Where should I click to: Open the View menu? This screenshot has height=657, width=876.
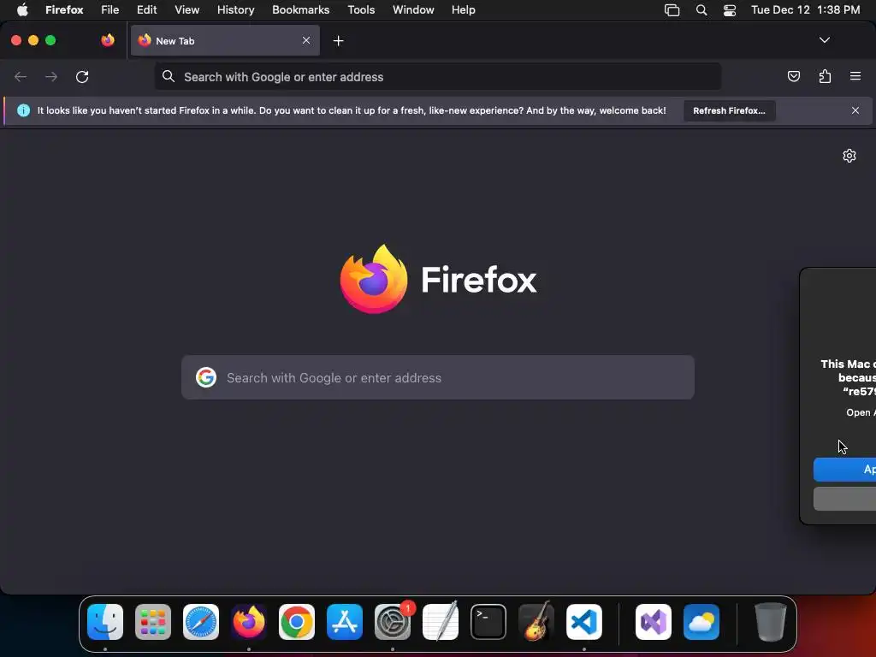186,9
